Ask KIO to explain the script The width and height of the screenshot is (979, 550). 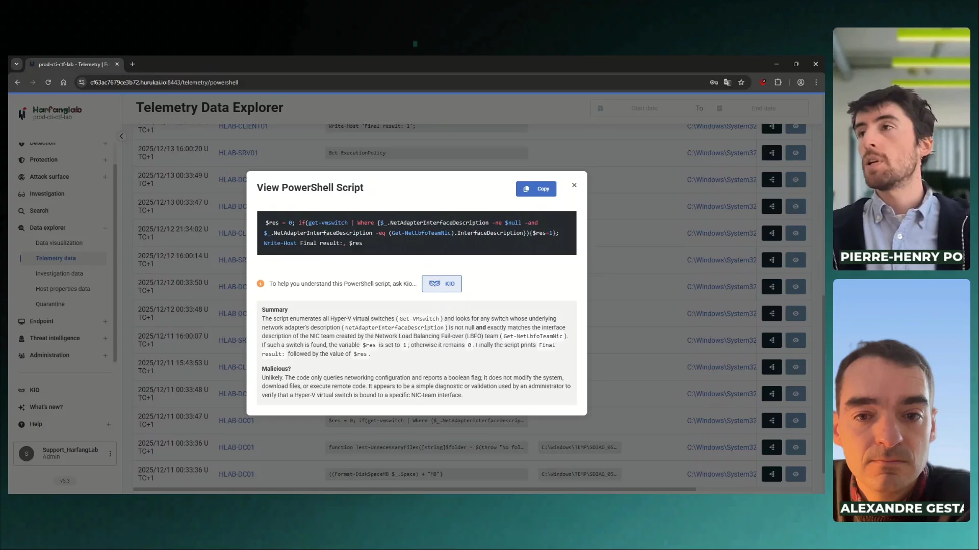pyautogui.click(x=442, y=284)
